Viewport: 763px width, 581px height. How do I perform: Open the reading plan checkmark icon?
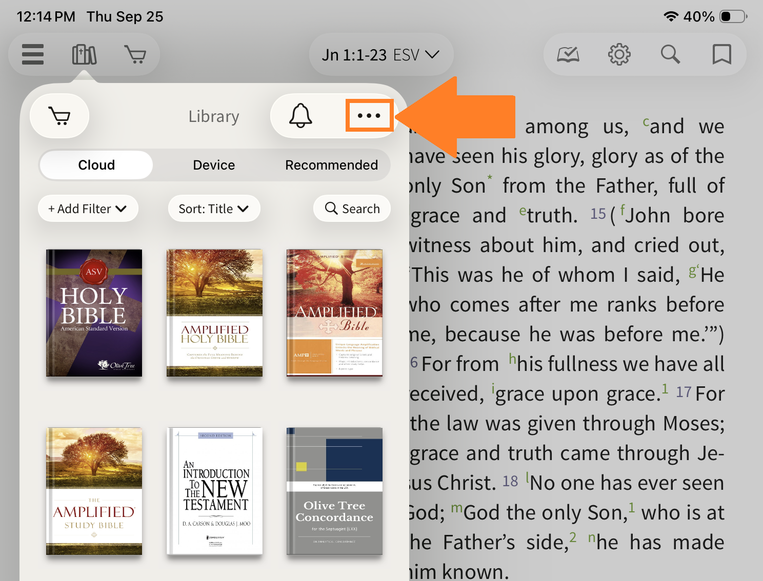(568, 54)
